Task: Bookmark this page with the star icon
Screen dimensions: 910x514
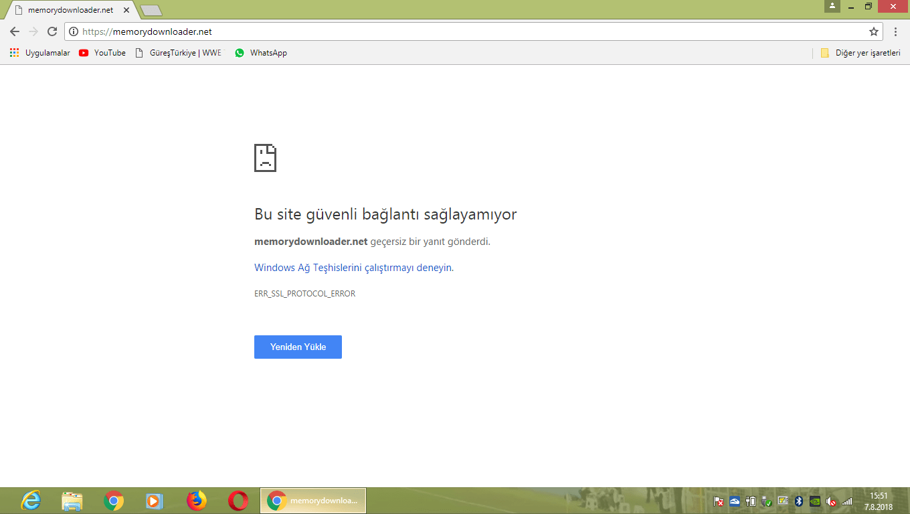Action: [873, 31]
